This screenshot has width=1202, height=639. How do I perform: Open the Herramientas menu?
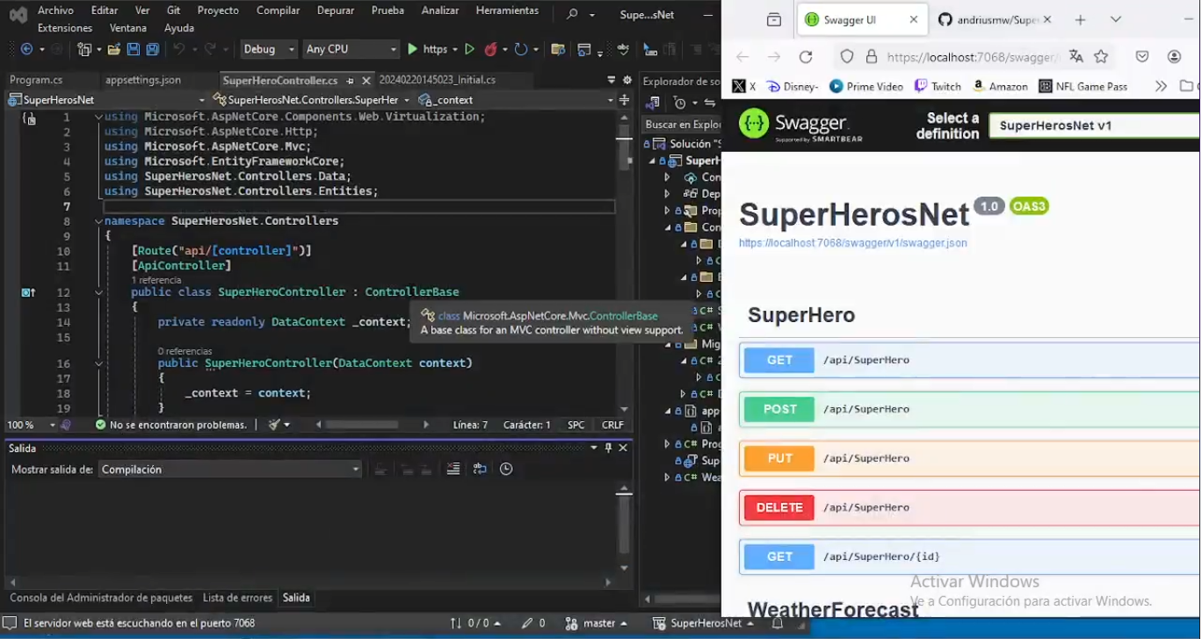tap(507, 11)
